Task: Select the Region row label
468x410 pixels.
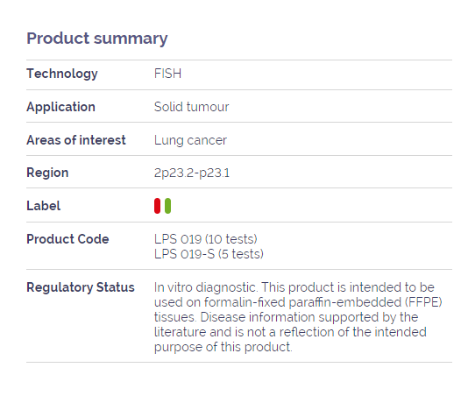Action: 47,173
